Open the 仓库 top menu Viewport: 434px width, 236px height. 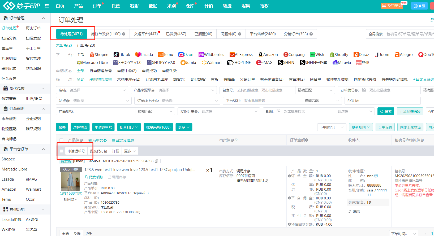190,6
